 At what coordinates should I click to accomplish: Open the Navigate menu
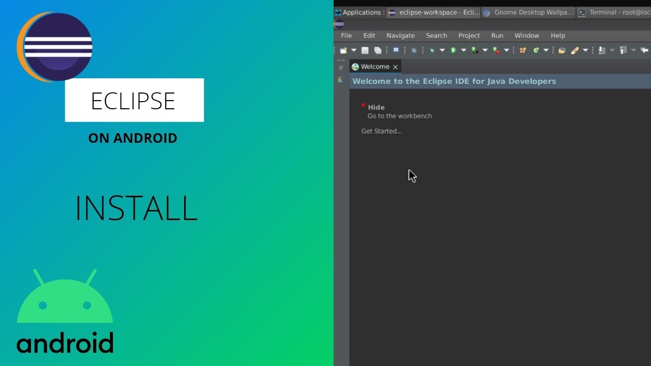tap(401, 36)
